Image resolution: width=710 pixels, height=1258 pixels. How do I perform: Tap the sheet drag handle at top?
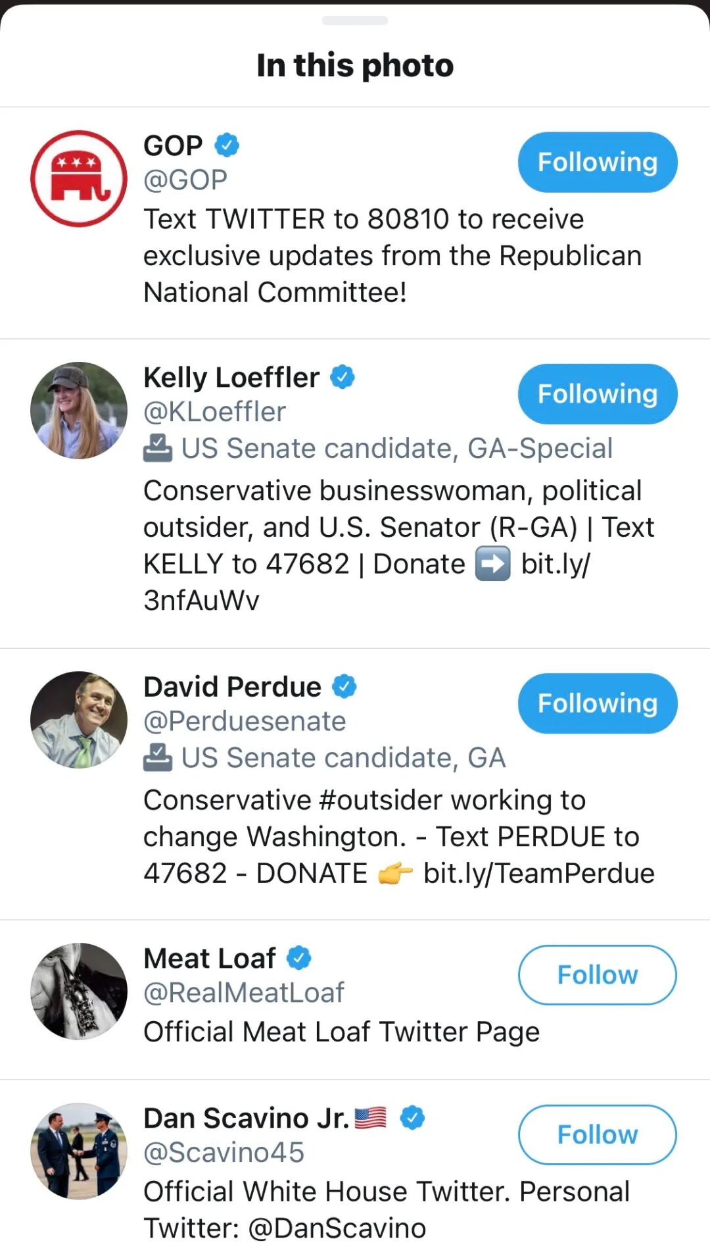[355, 20]
